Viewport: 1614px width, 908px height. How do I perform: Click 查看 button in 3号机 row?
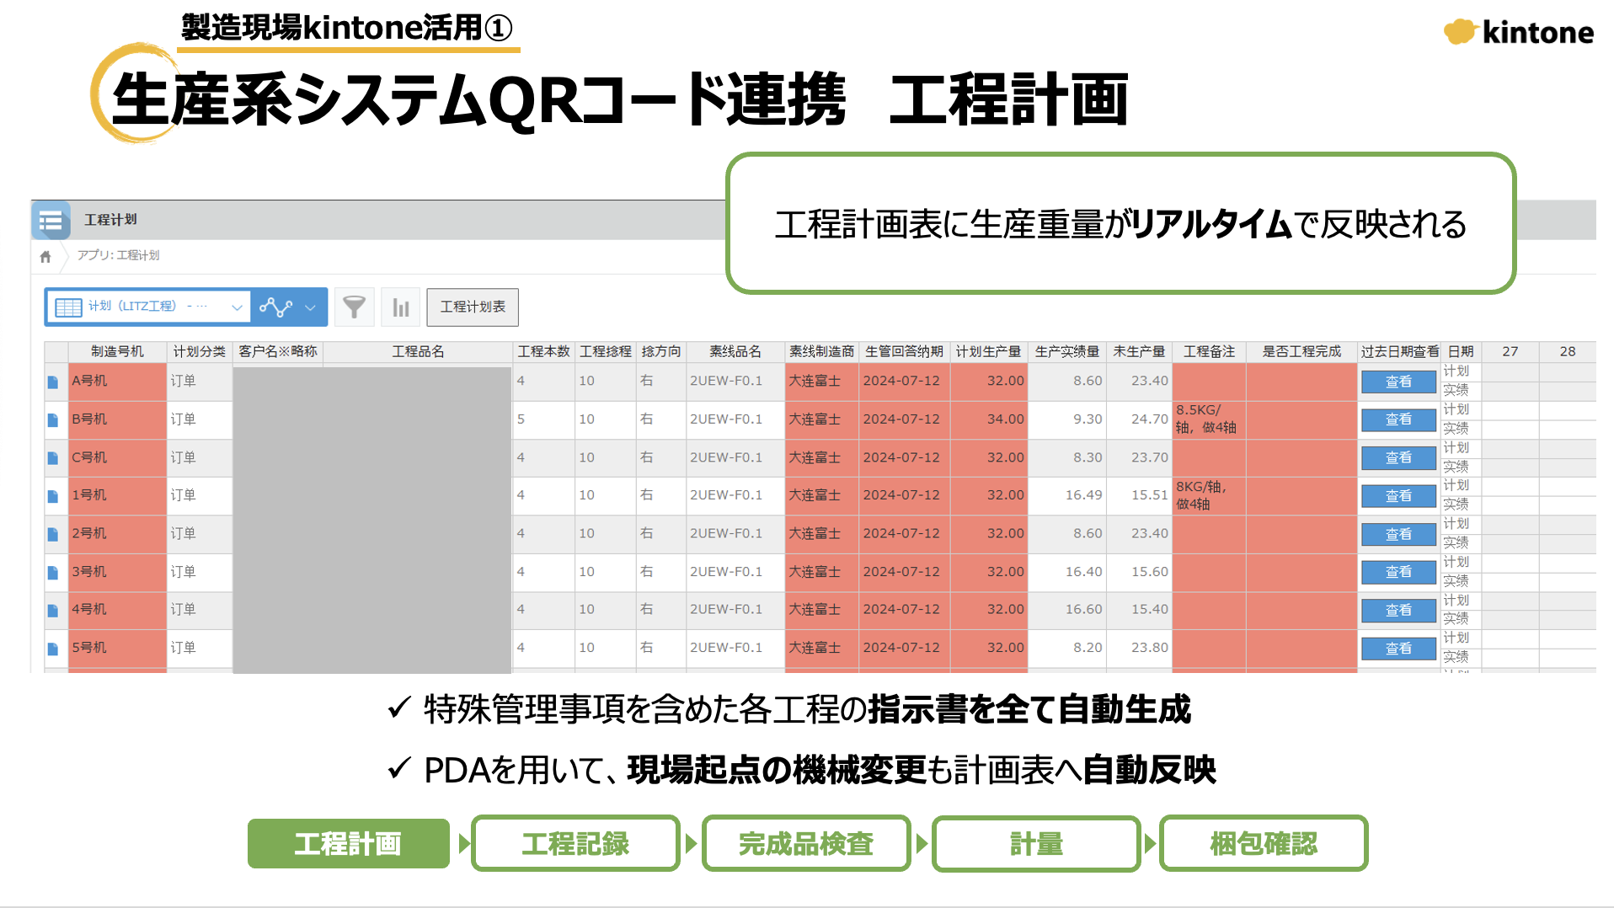coord(1398,572)
